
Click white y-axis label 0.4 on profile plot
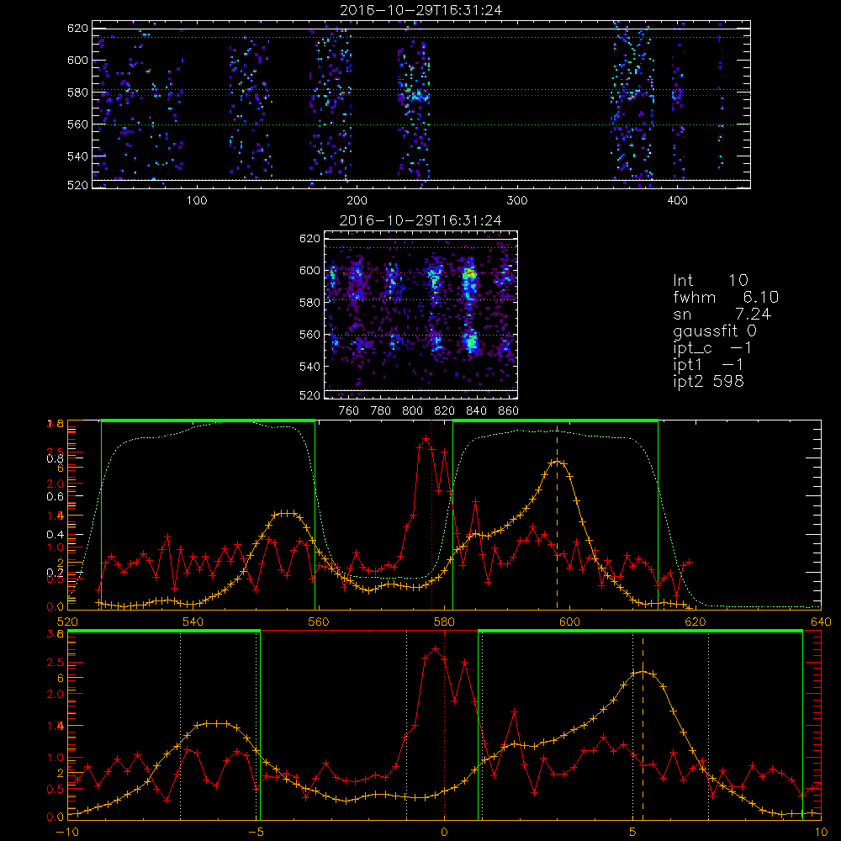(55, 535)
